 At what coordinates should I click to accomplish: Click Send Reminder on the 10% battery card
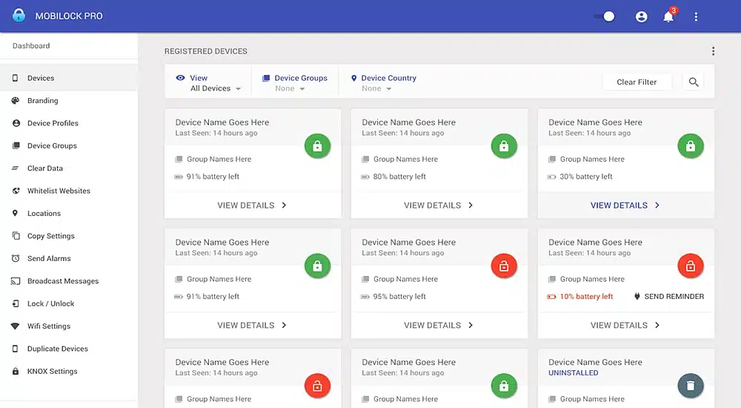click(668, 296)
